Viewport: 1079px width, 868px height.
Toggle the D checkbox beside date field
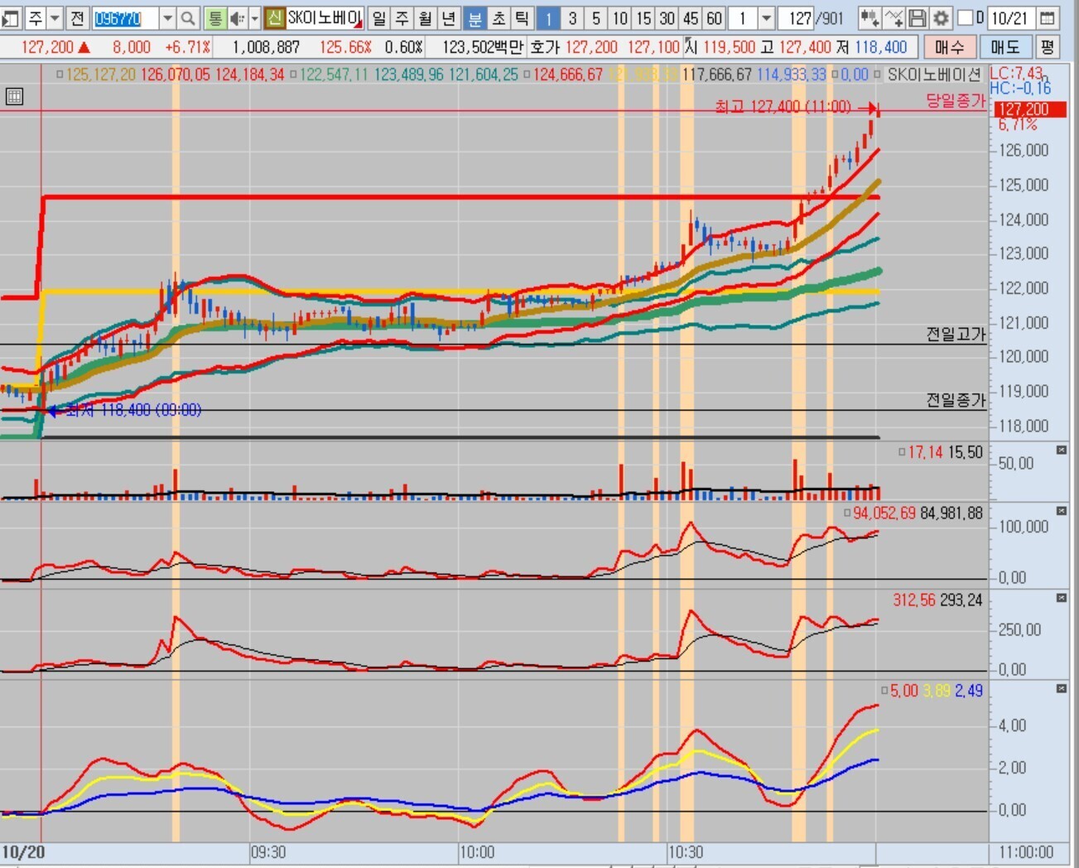[966, 18]
